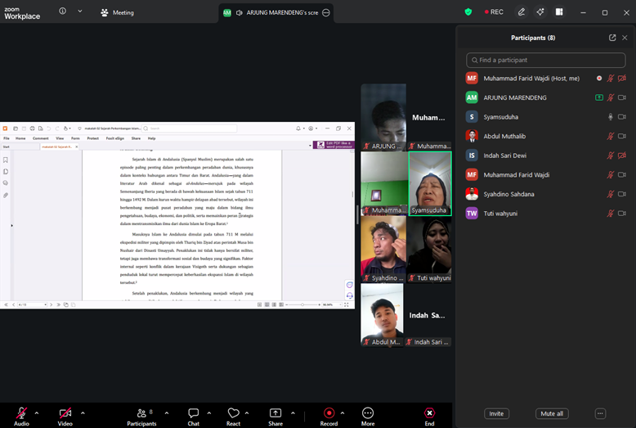Click ARJUNG MARENDENG's screen share indicator
Image resolution: width=636 pixels, height=428 pixels.
598,97
